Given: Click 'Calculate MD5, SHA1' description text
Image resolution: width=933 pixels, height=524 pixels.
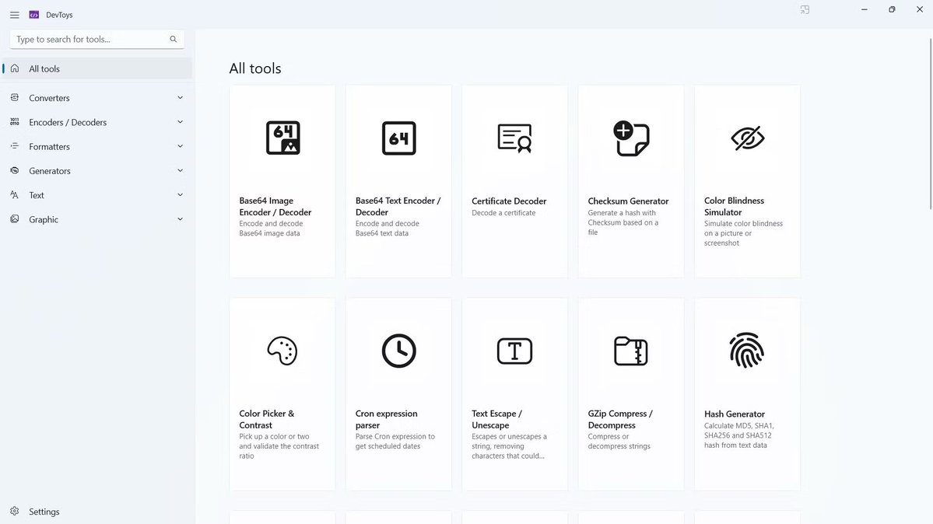Looking at the screenshot, I should 738,435.
